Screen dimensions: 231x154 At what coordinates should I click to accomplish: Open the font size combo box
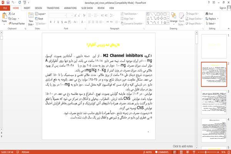(70, 15)
